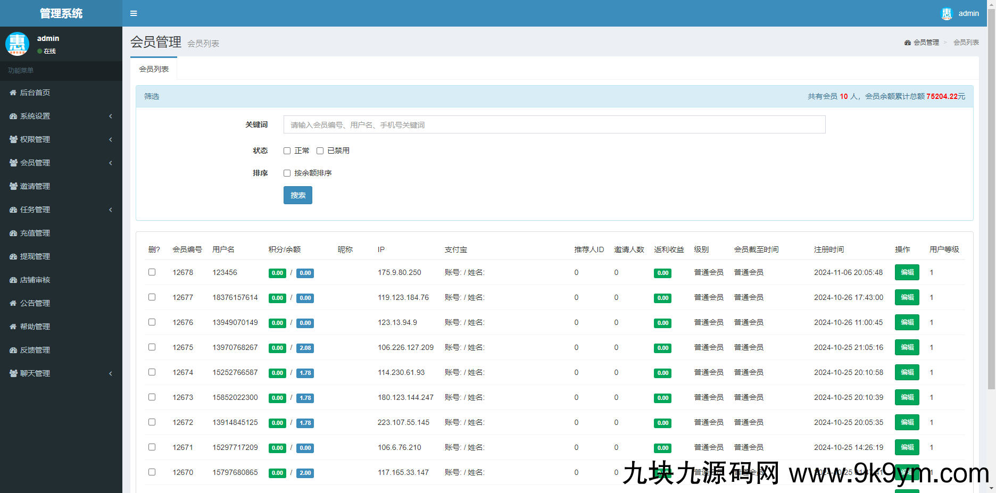Image resolution: width=996 pixels, height=493 pixels.
Task: Click the users icon beside 权限管理
Action: [13, 139]
